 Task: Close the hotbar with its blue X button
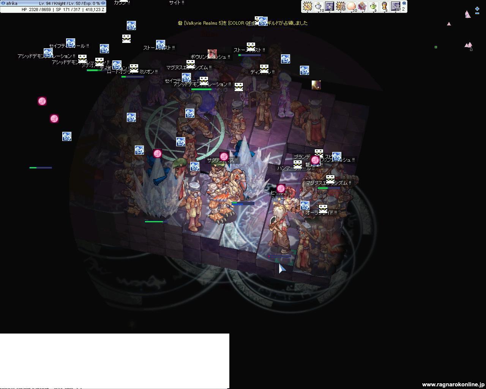404,3
